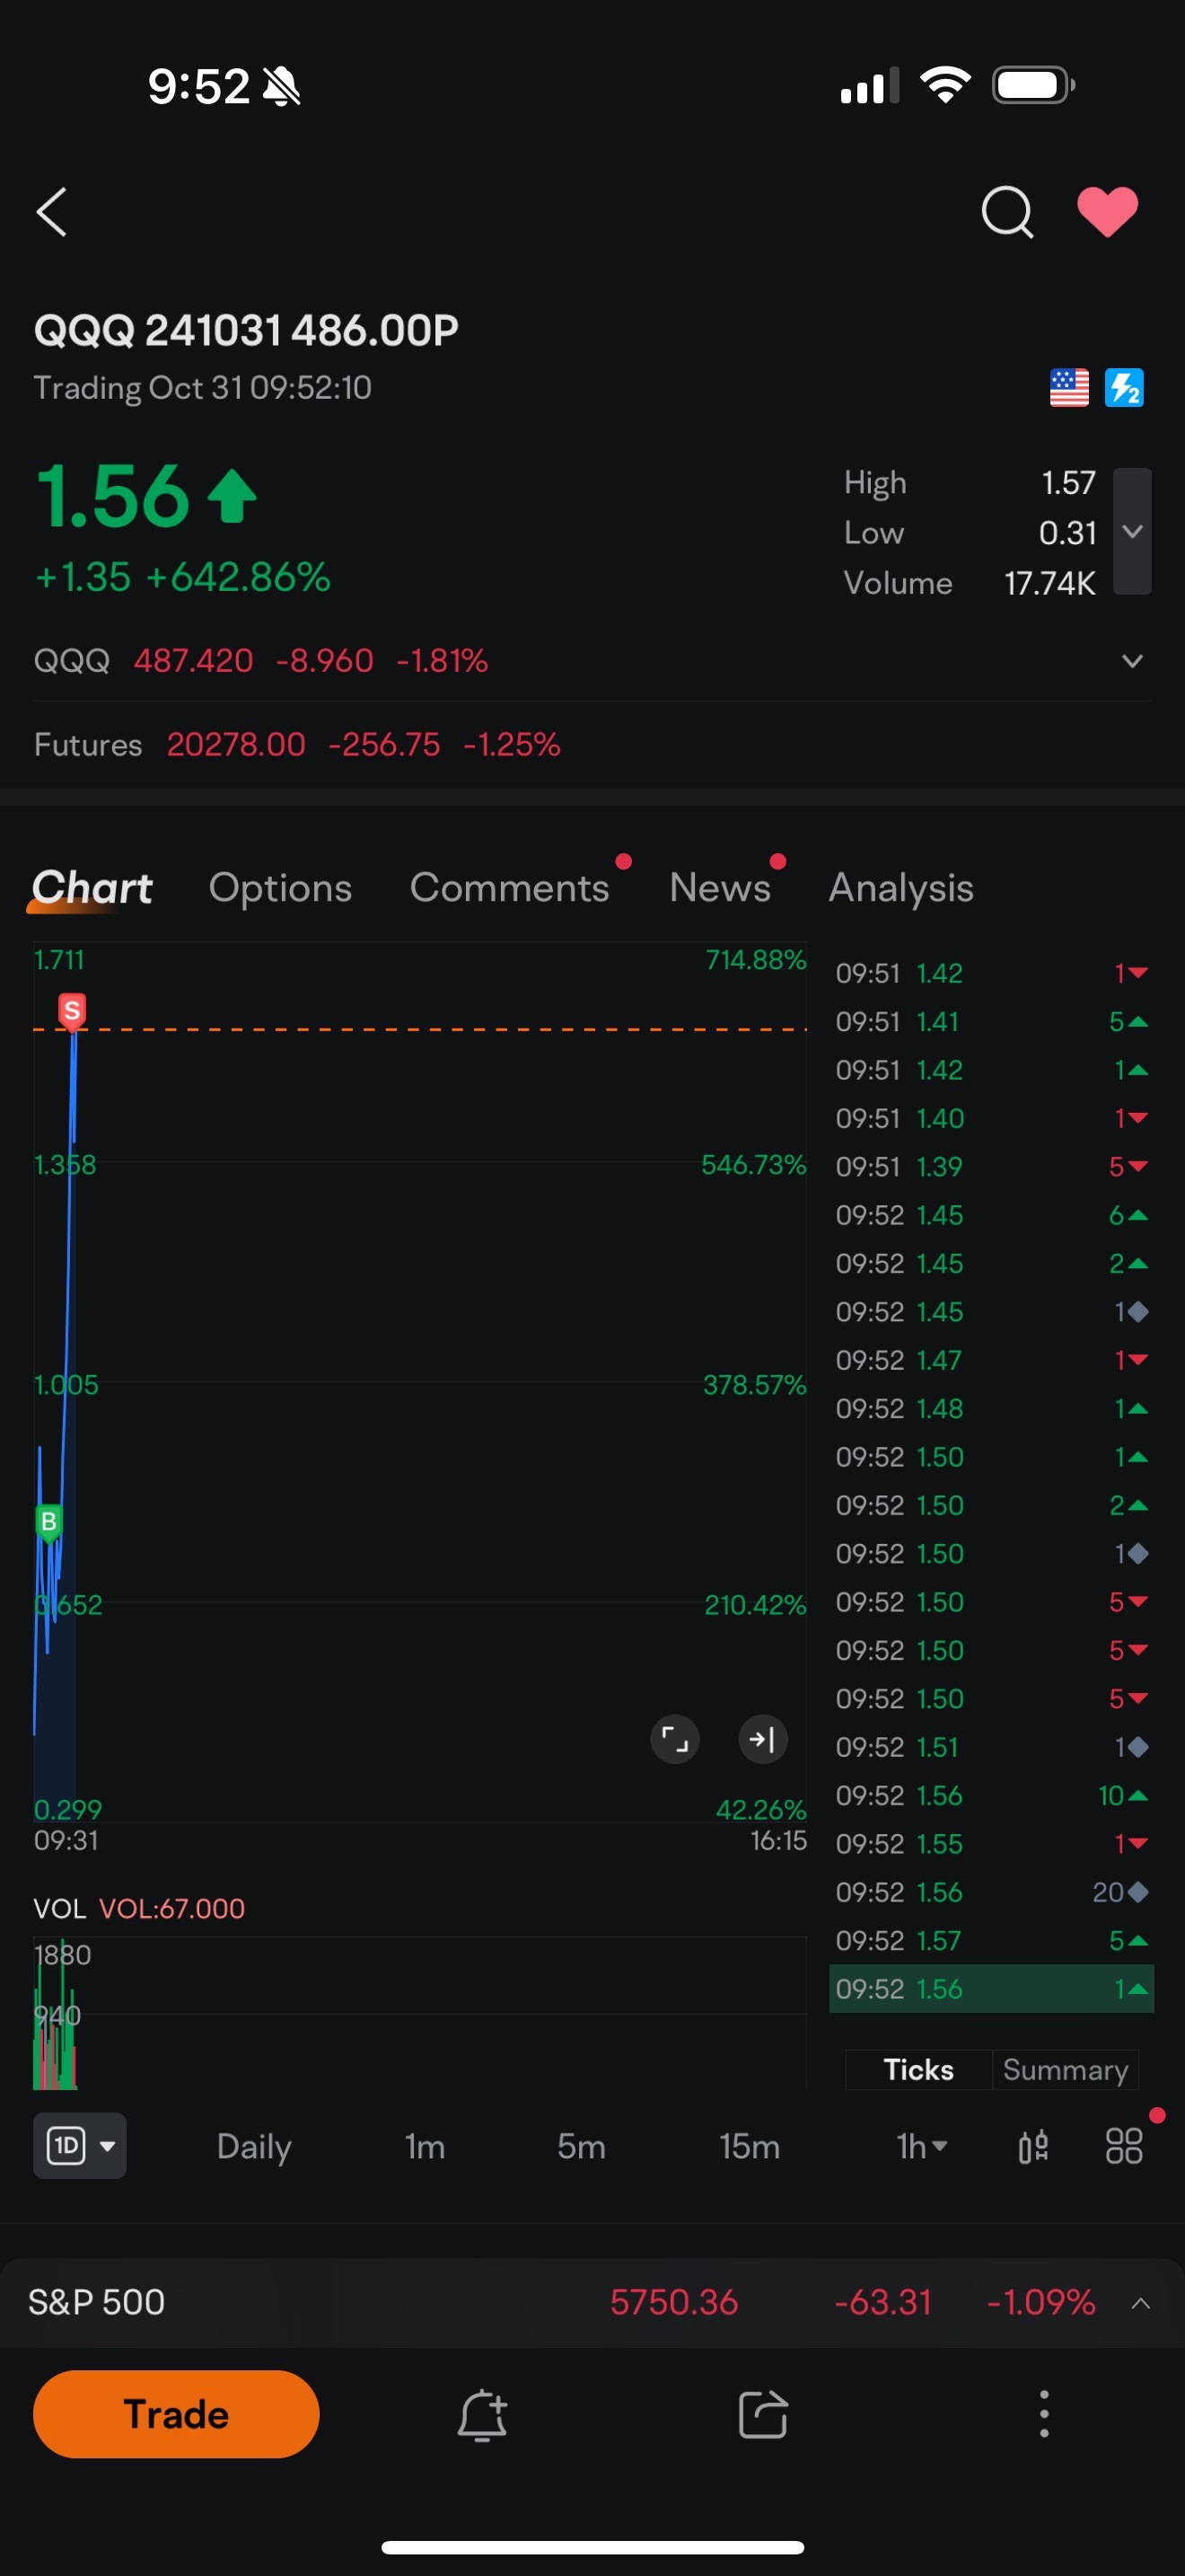1185x2576 pixels.
Task: Tap the VOL:67.000 volume label
Action: coord(171,1909)
